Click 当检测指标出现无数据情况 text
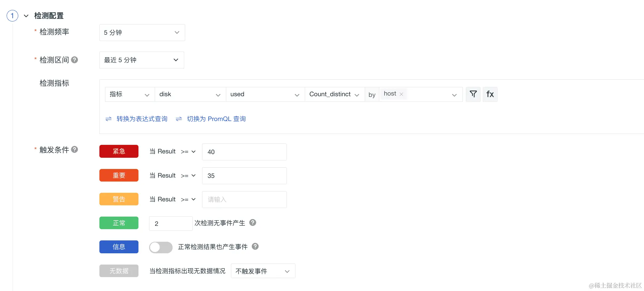This screenshot has height=291, width=644. [188, 271]
